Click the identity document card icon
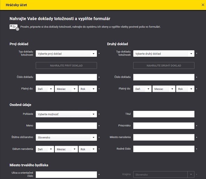This screenshot has width=206, height=179. (14, 27)
